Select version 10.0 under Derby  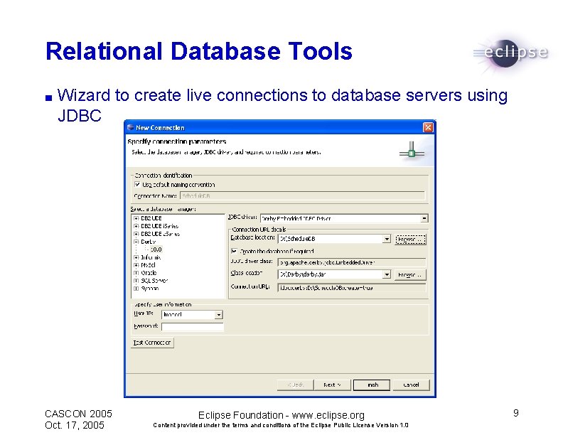156,249
